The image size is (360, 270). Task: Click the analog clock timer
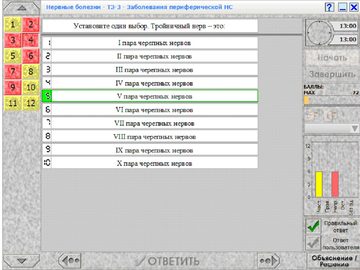click(319, 33)
